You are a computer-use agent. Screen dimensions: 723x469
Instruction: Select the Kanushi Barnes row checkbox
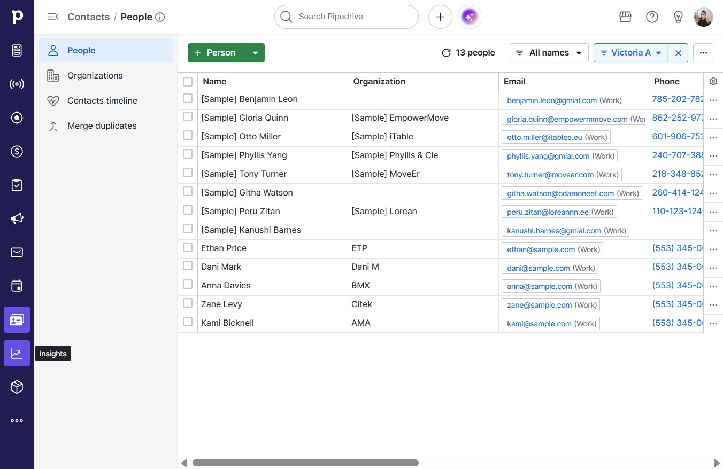pos(188,229)
